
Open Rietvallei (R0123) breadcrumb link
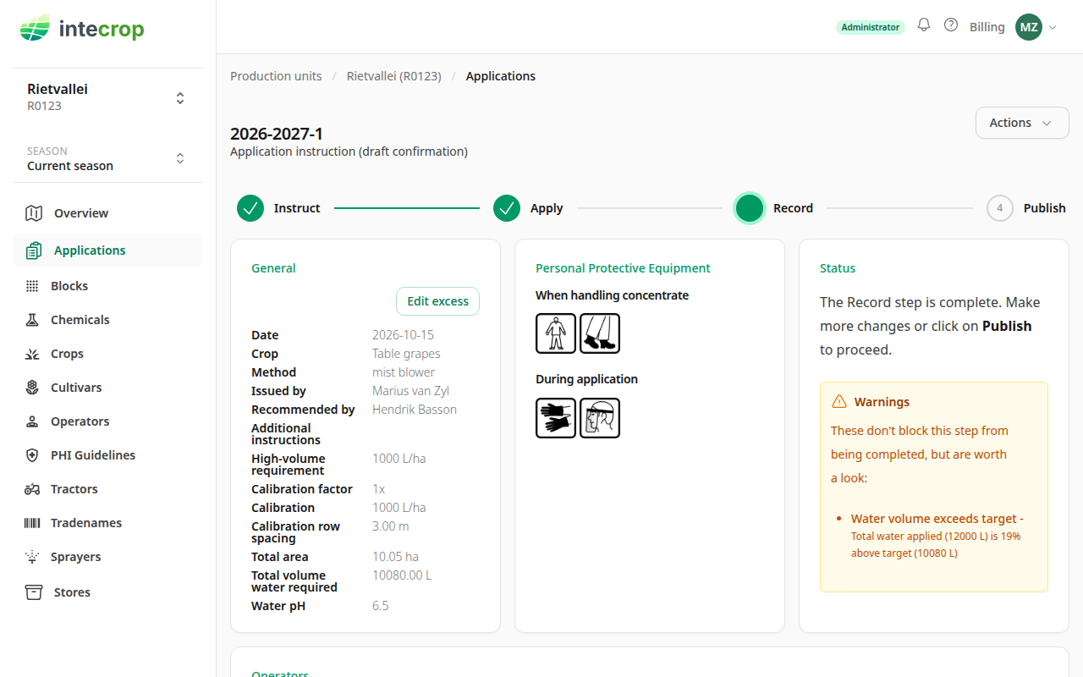[394, 76]
